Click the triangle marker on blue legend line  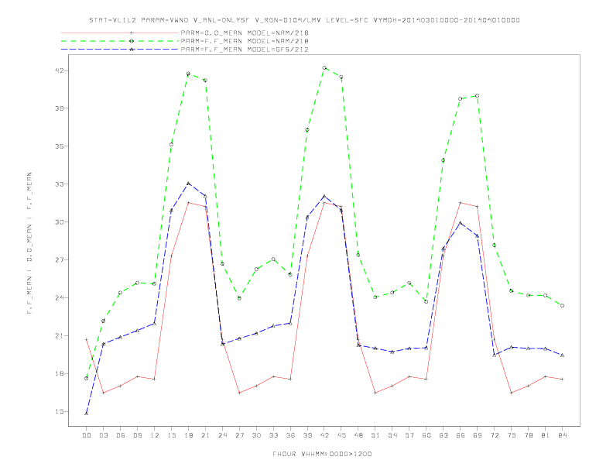132,50
